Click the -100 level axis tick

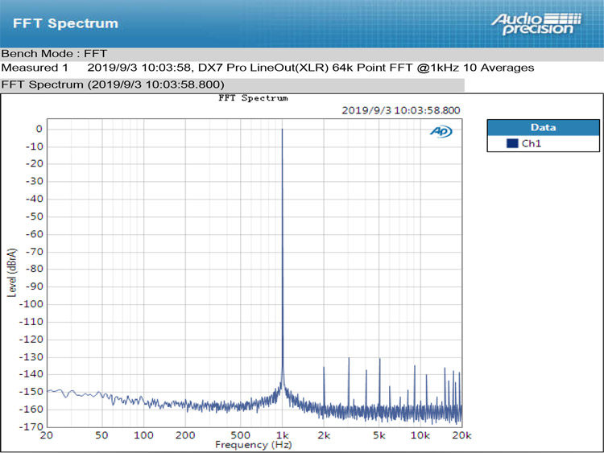coord(31,304)
